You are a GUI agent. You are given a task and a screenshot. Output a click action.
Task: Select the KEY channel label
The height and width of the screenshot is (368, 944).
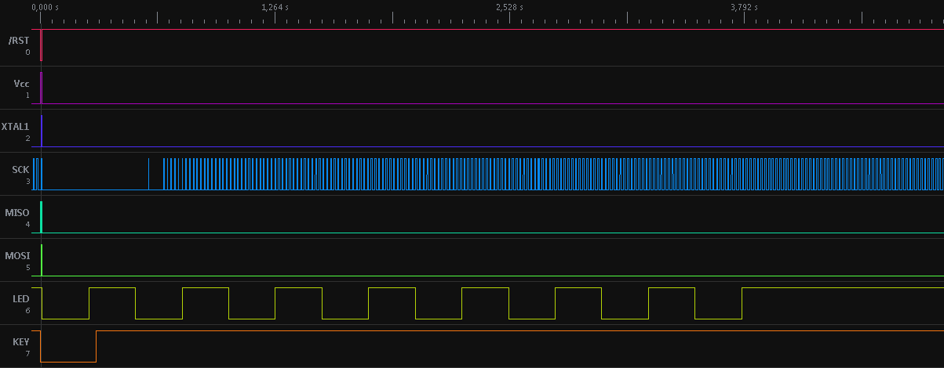point(21,341)
